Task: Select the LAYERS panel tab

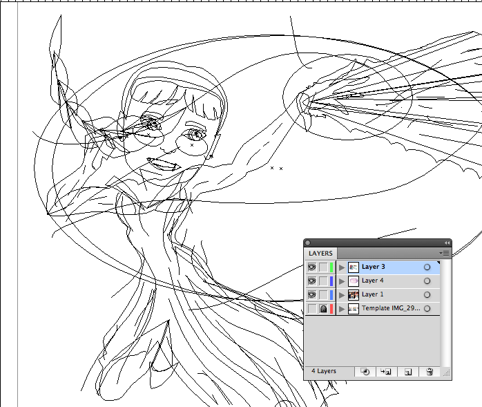Action: click(x=321, y=254)
